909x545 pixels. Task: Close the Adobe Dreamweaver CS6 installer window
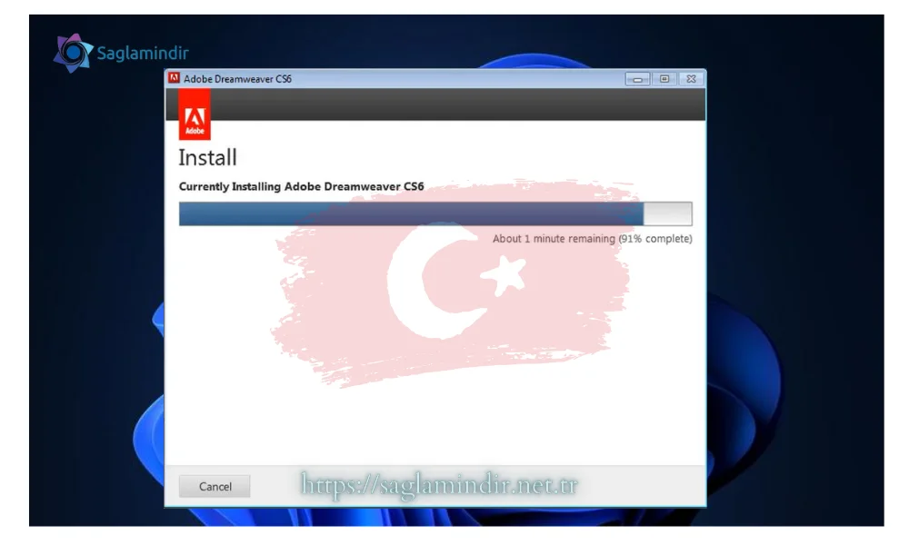point(691,79)
